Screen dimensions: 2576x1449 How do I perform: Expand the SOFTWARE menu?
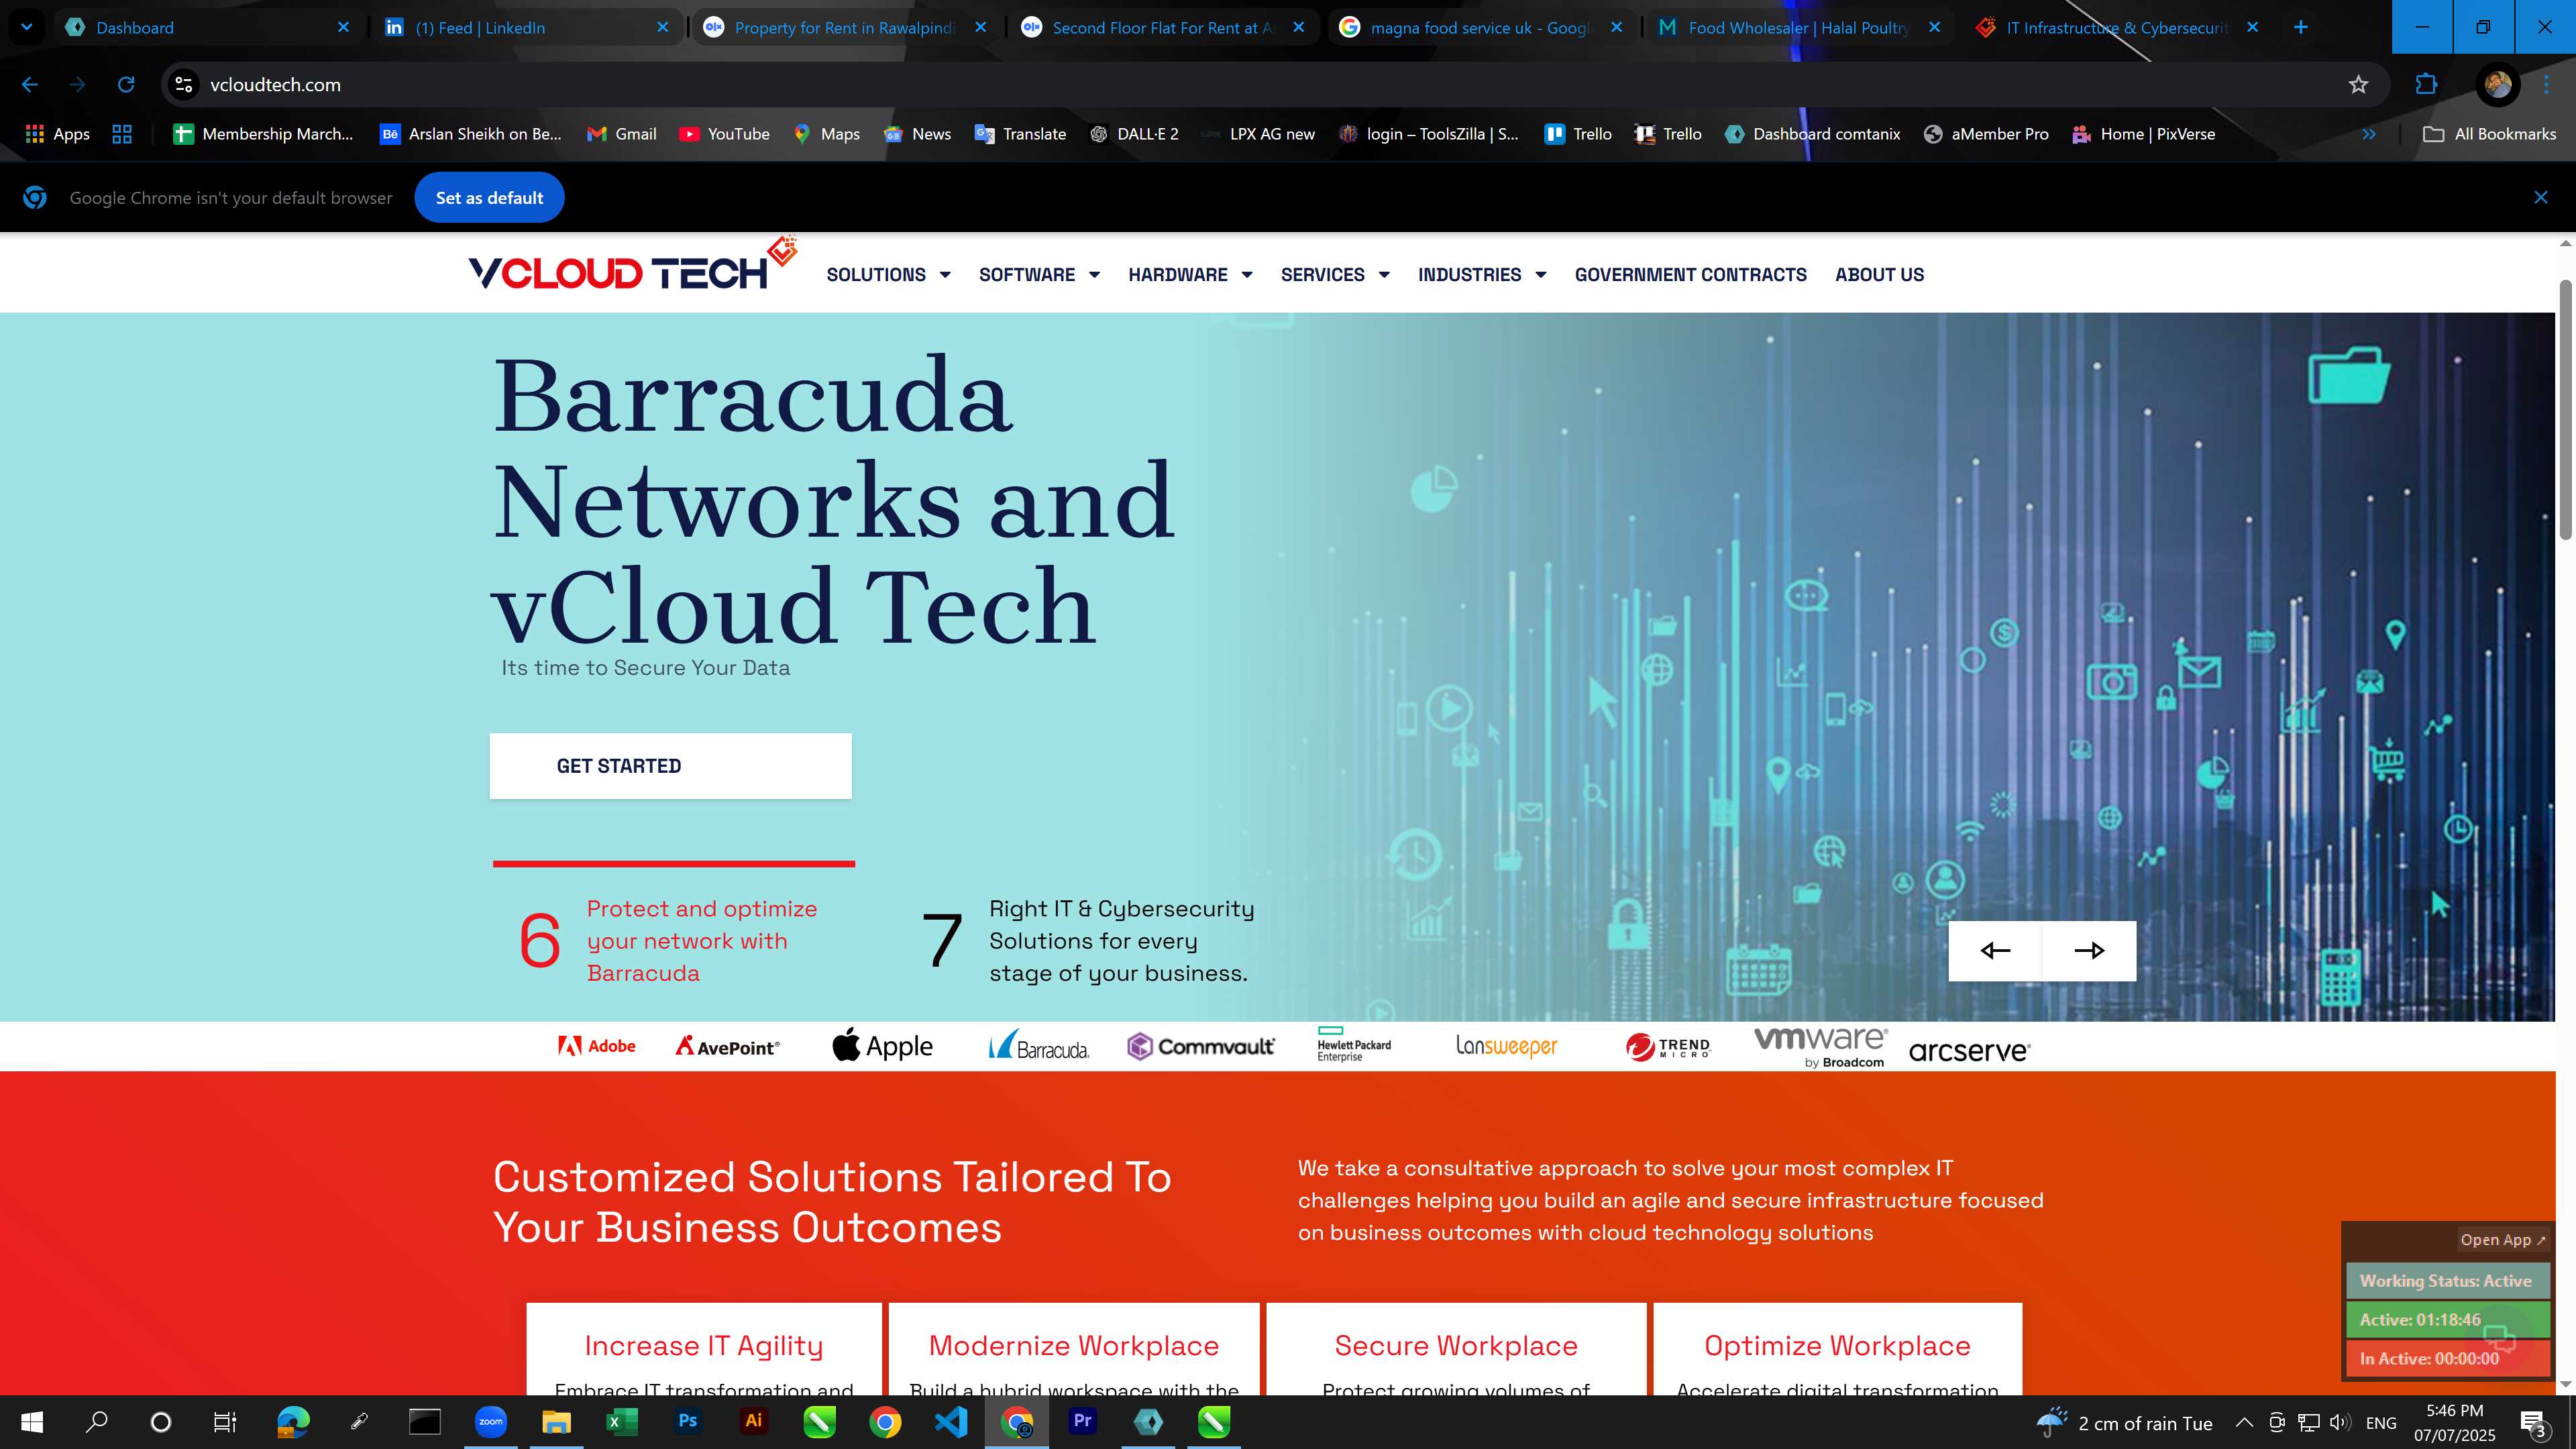pos(1039,275)
